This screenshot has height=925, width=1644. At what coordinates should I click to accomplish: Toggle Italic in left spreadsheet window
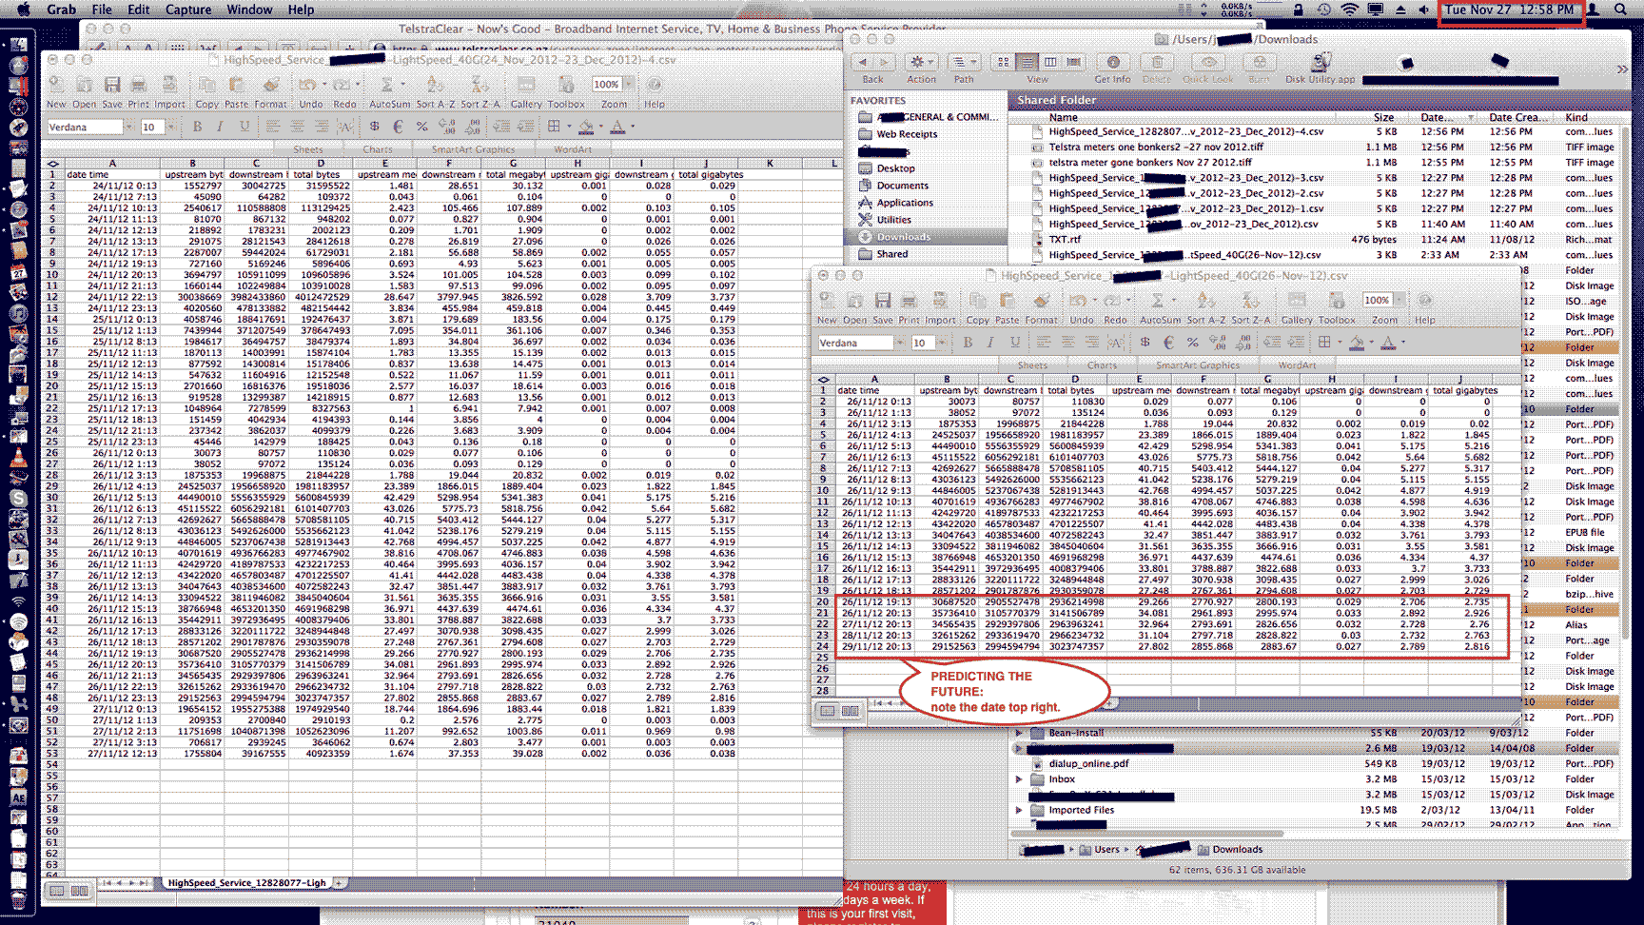[x=220, y=127]
